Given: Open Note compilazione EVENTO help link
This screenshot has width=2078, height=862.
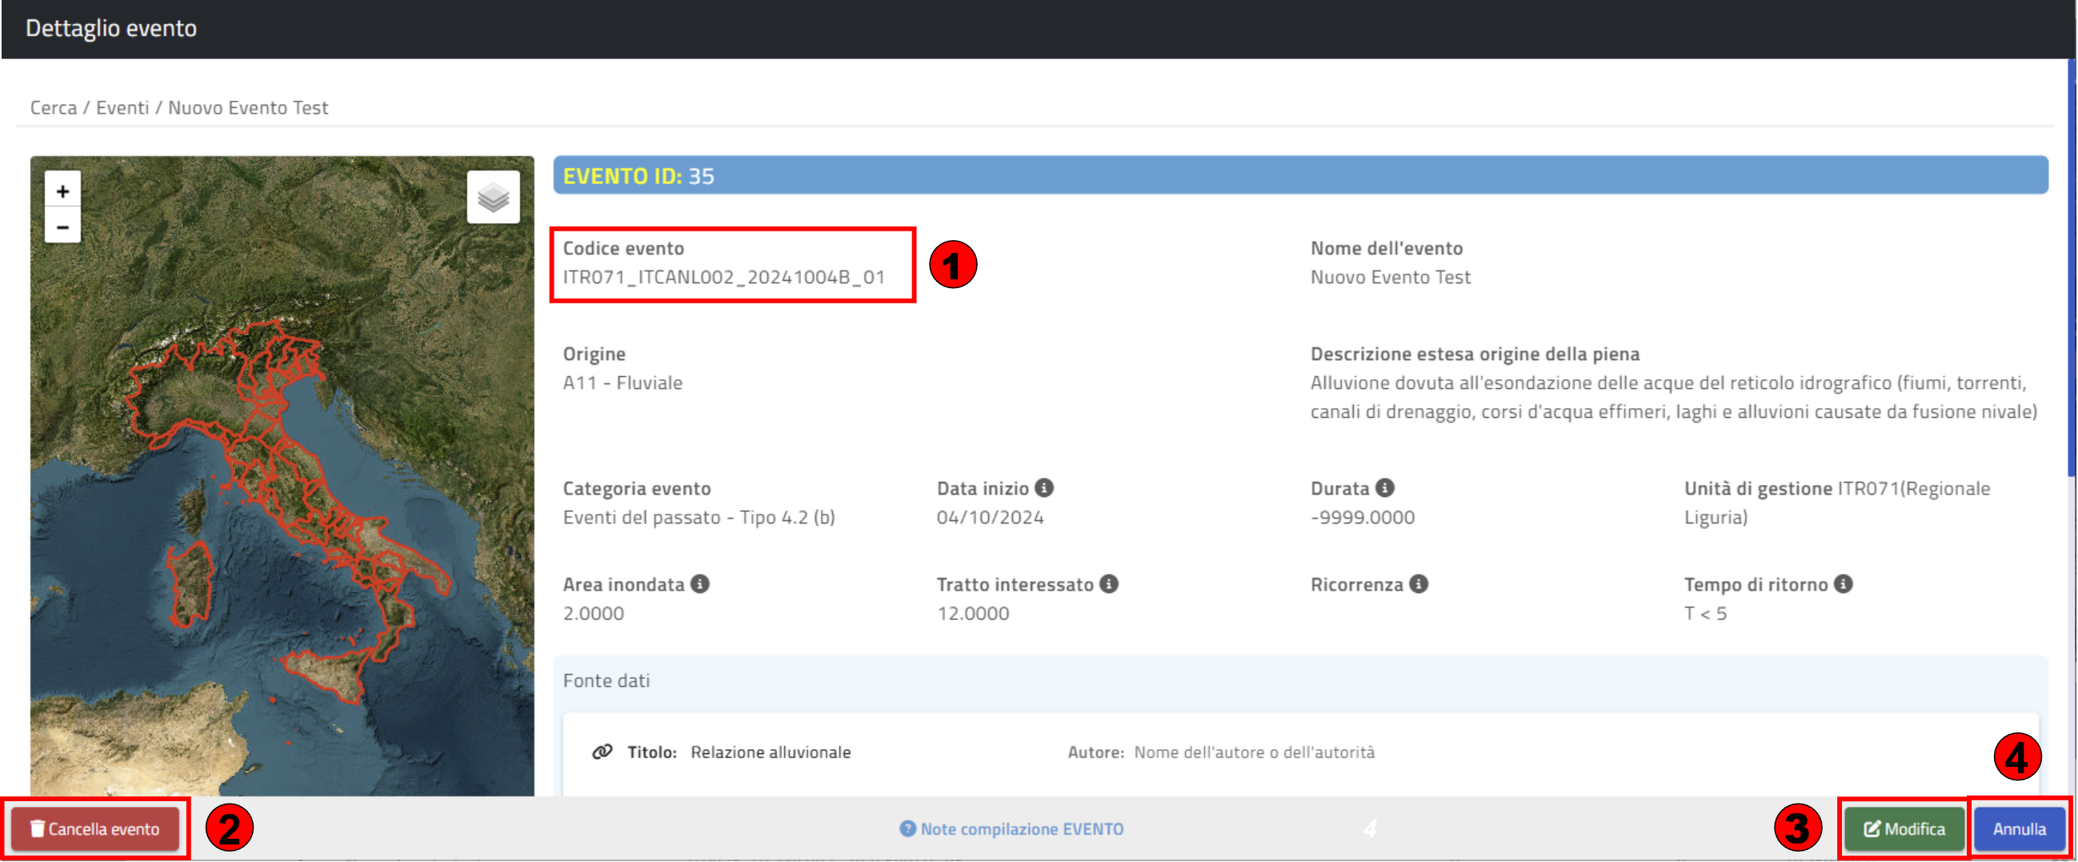Looking at the screenshot, I should (x=1011, y=829).
